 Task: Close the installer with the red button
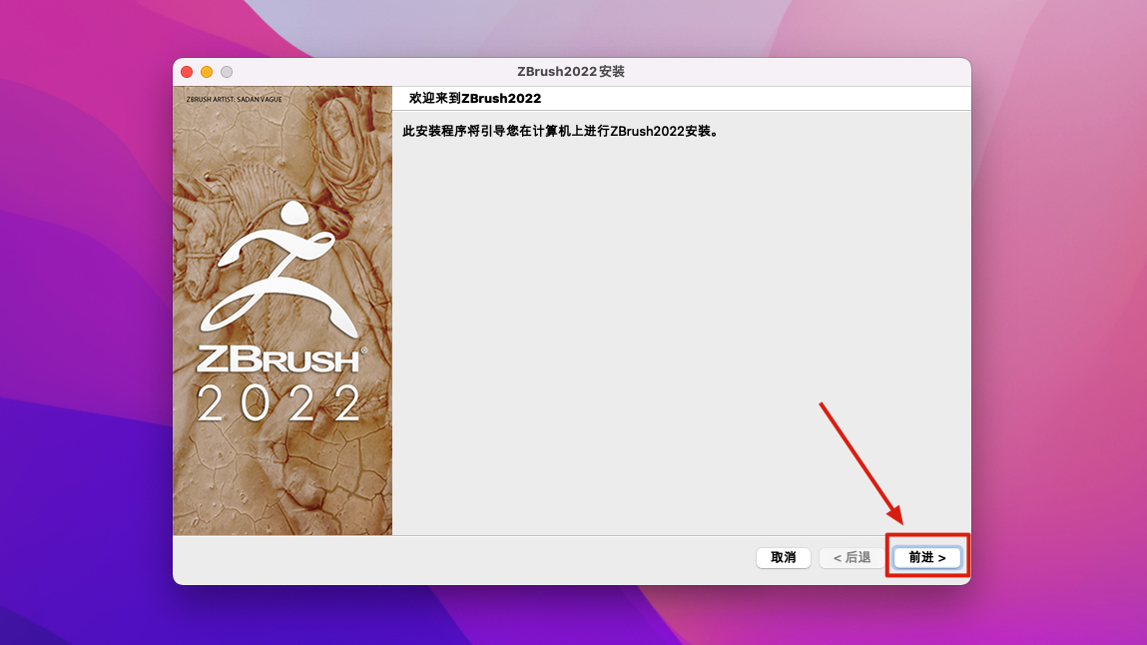point(187,72)
